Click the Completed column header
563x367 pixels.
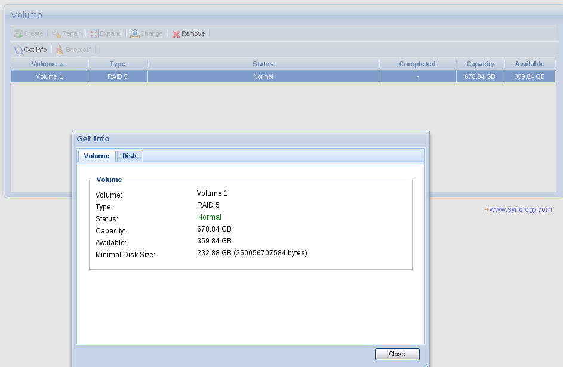pyautogui.click(x=417, y=64)
